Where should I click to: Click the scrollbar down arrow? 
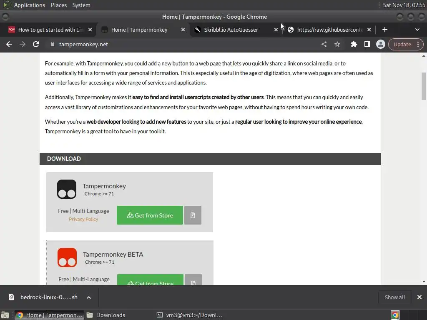click(424, 282)
